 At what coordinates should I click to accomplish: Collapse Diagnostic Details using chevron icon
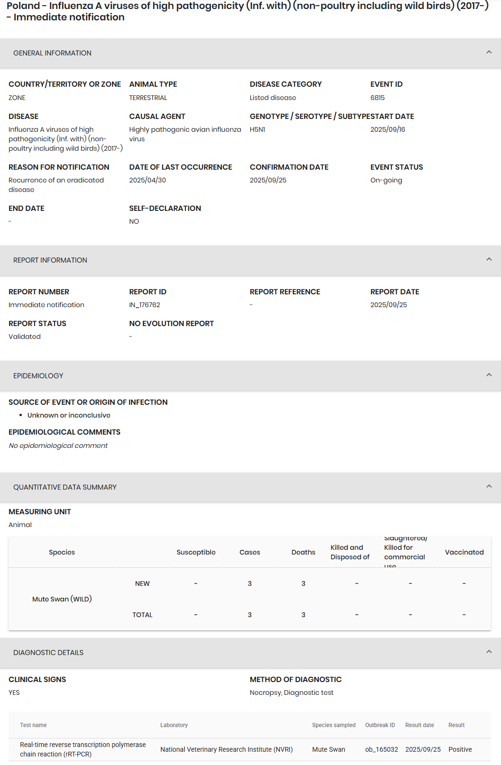pyautogui.click(x=489, y=652)
